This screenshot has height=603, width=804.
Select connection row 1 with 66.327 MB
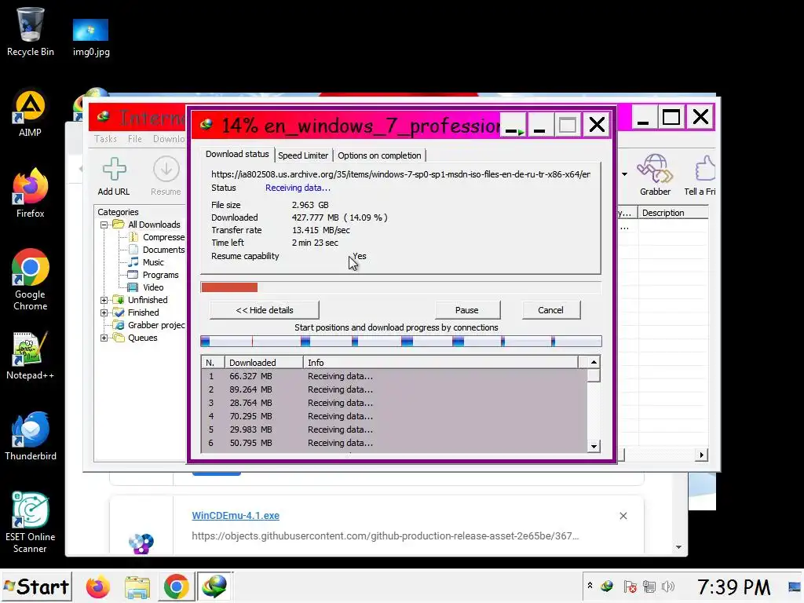coord(394,376)
